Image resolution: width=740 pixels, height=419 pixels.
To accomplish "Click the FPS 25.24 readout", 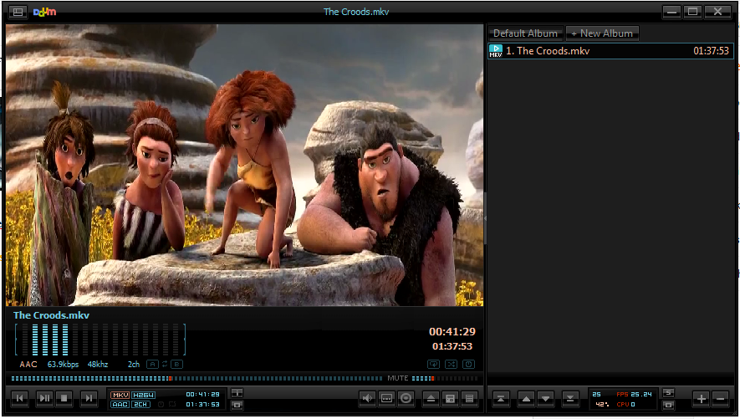I will pos(634,394).
